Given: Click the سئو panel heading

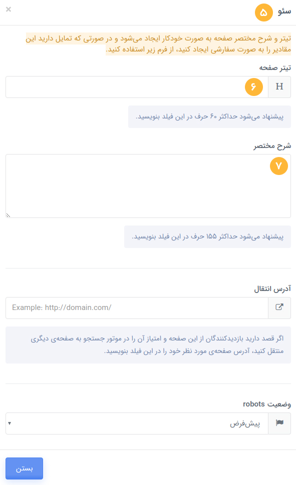Looking at the screenshot, I should (x=284, y=11).
